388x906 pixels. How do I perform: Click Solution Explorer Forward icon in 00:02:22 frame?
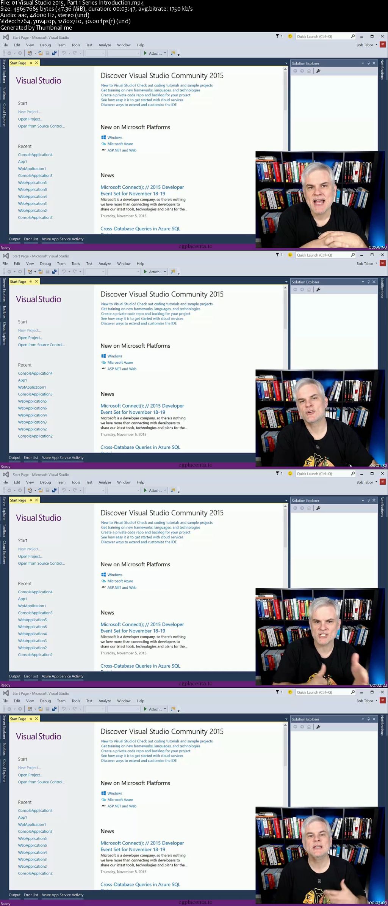302,508
